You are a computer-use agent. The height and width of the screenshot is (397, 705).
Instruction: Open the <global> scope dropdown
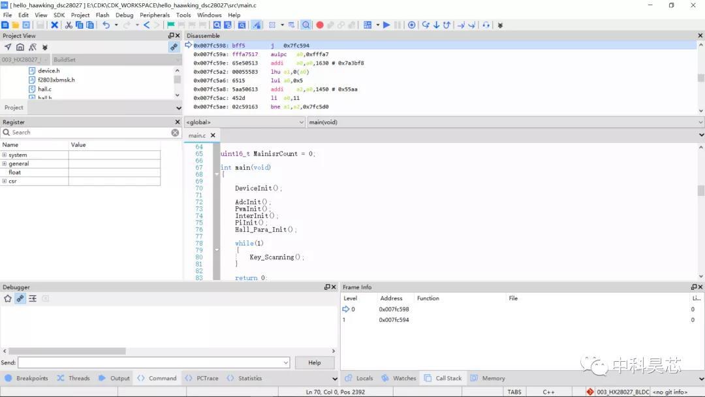tap(245, 122)
